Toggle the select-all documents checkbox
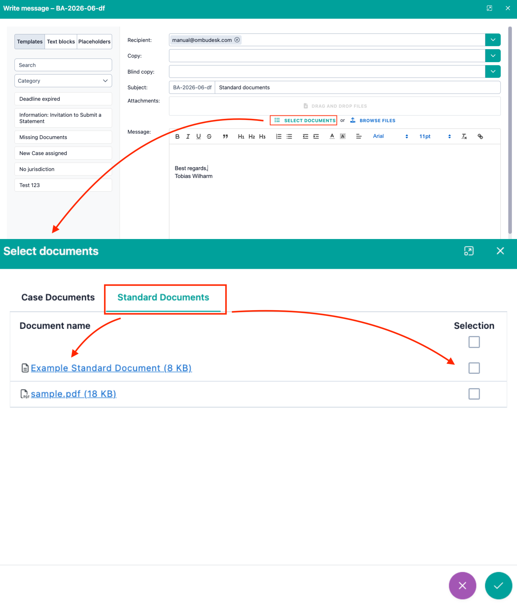517x604 pixels. [x=474, y=342]
